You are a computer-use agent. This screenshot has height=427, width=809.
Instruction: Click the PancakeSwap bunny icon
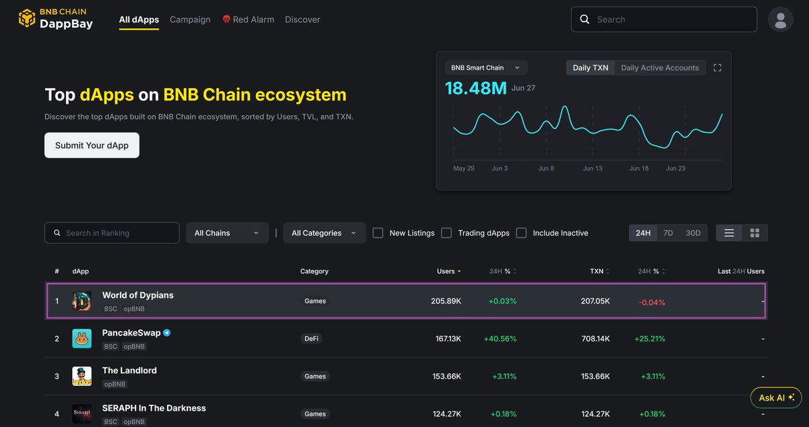(x=82, y=339)
